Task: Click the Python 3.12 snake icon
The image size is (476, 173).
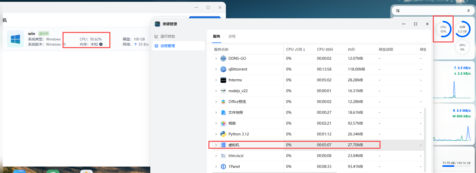Action: (223, 134)
